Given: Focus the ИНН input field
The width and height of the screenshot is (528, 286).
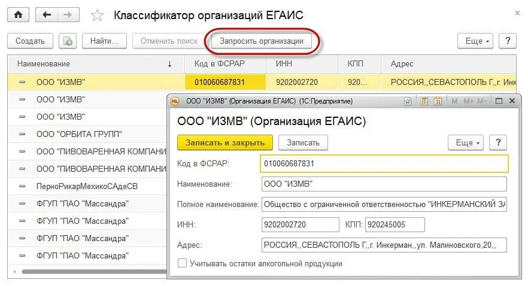Looking at the screenshot, I should pos(300,225).
